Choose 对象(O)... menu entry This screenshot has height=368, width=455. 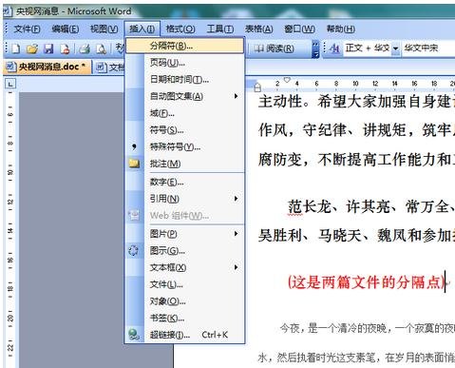click(185, 301)
